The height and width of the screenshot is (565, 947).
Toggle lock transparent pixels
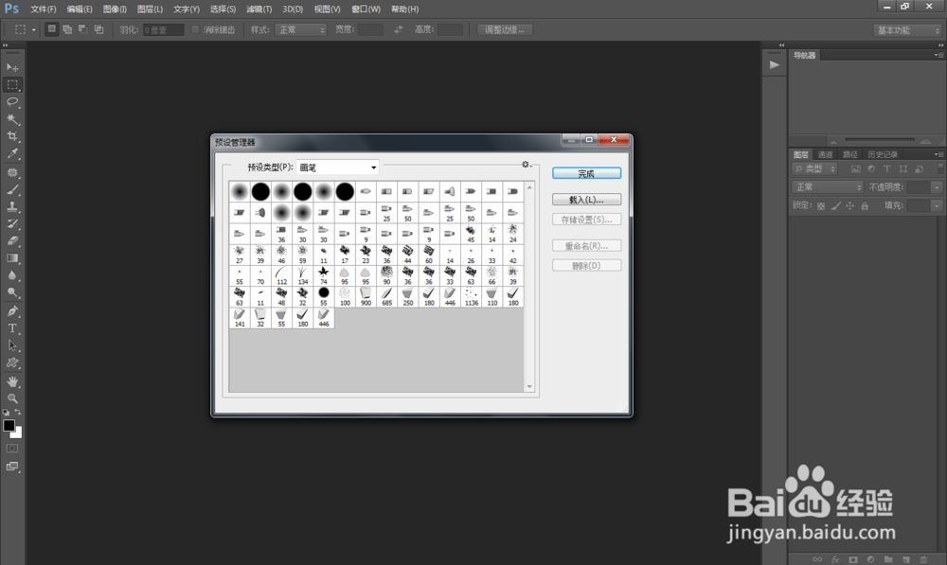point(821,205)
